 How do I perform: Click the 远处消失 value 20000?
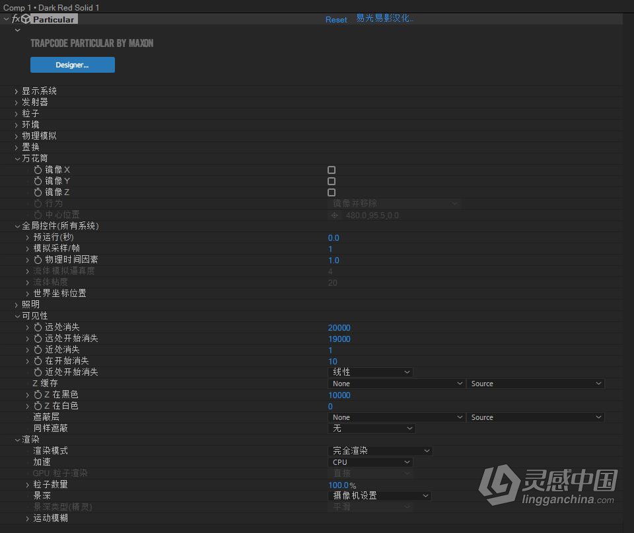click(x=339, y=327)
